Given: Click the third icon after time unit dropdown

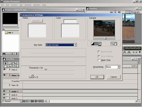Looking at the screenshot, I should [x=33, y=101].
